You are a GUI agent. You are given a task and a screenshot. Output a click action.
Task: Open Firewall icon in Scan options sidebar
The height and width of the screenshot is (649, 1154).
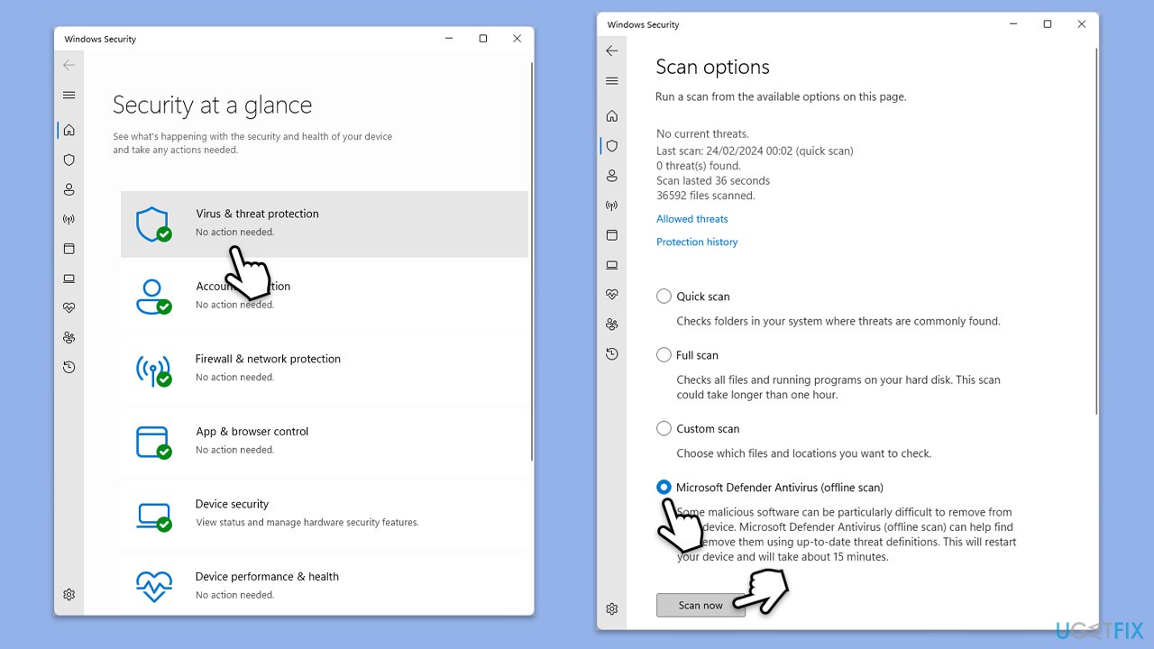612,206
